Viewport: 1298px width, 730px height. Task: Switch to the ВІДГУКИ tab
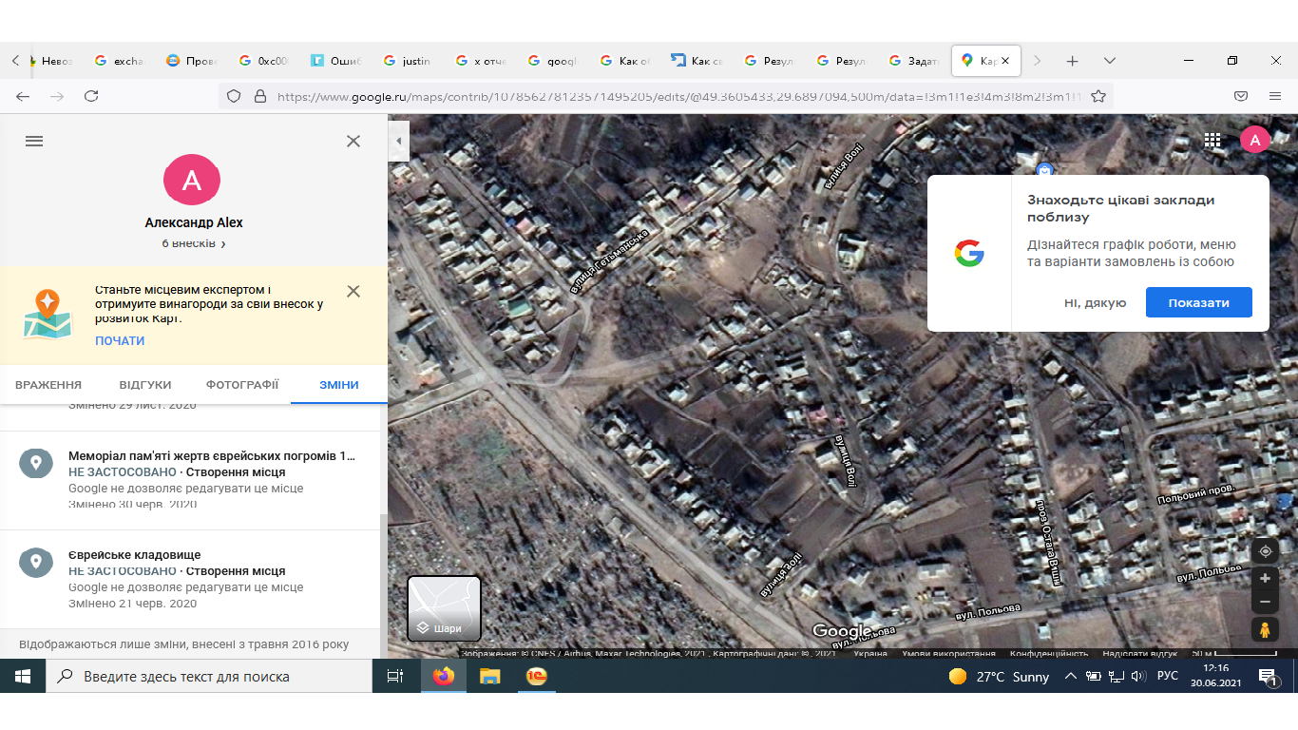pyautogui.click(x=145, y=385)
